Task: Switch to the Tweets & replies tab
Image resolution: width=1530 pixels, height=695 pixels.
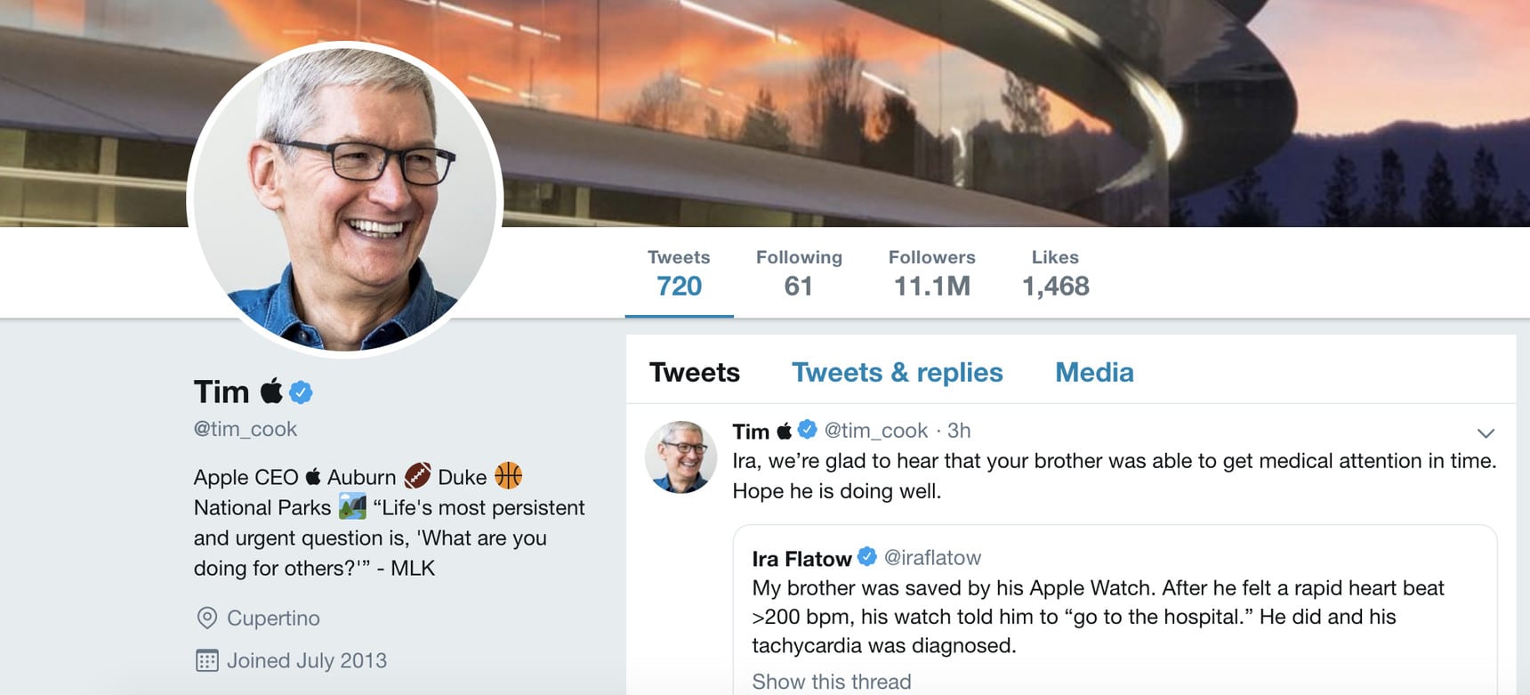Action: pyautogui.click(x=898, y=373)
